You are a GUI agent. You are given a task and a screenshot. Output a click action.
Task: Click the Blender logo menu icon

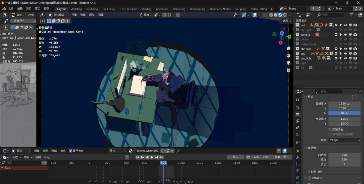tap(4, 9)
